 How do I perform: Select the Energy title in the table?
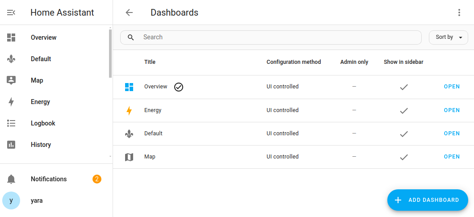tap(153, 110)
